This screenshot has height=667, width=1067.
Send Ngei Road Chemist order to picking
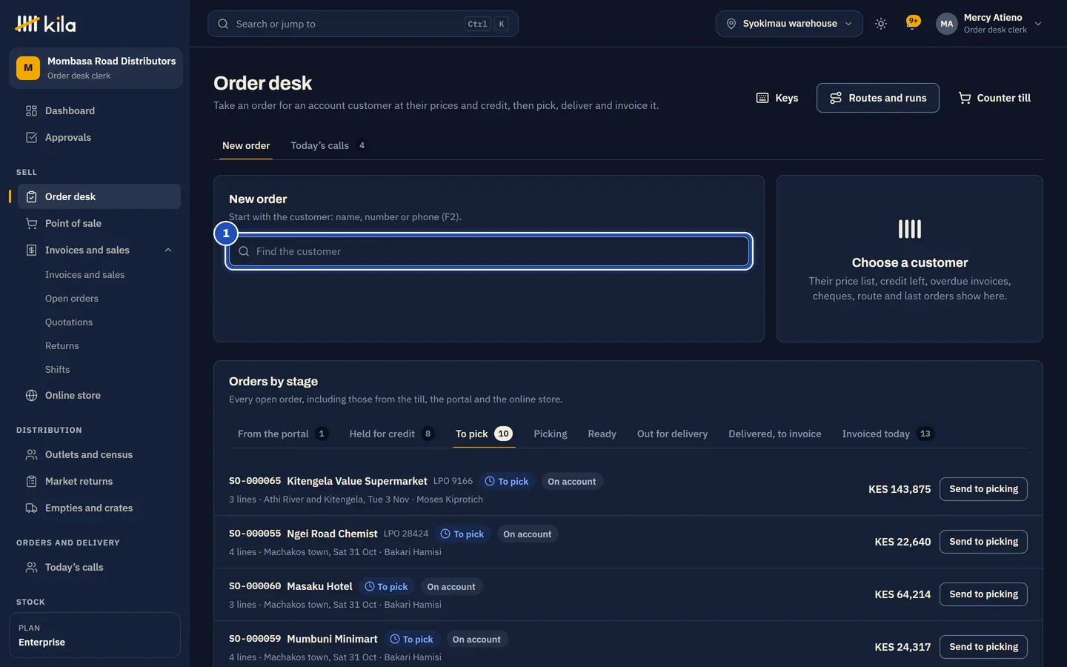point(983,542)
